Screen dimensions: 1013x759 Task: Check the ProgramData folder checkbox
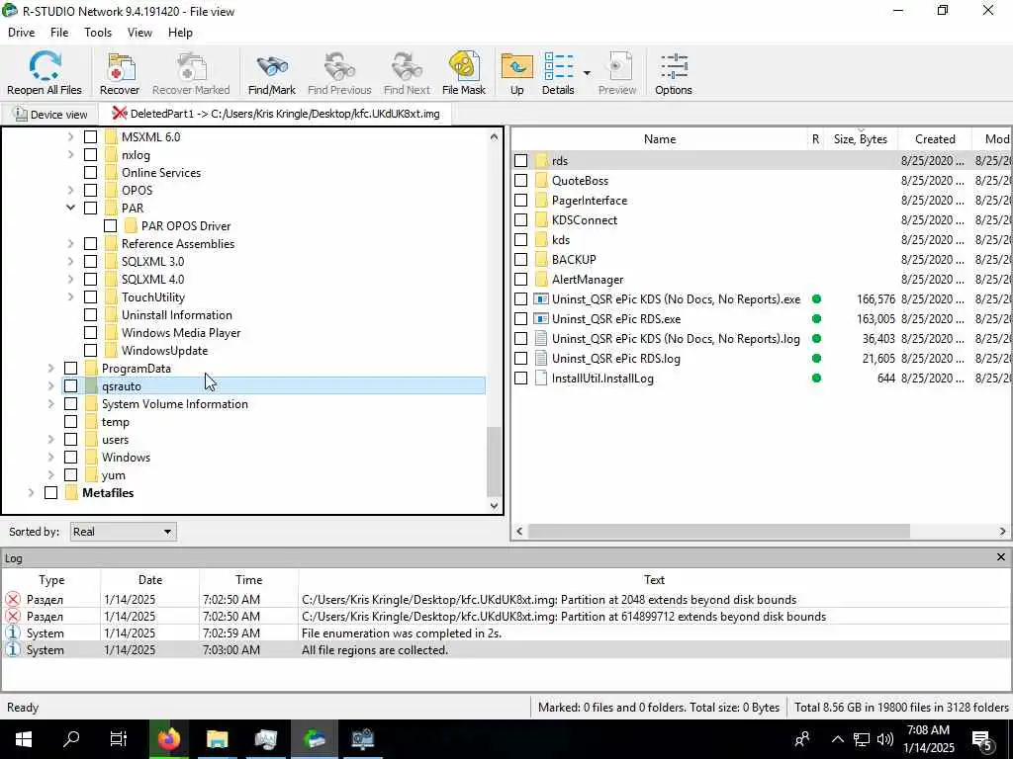(71, 369)
